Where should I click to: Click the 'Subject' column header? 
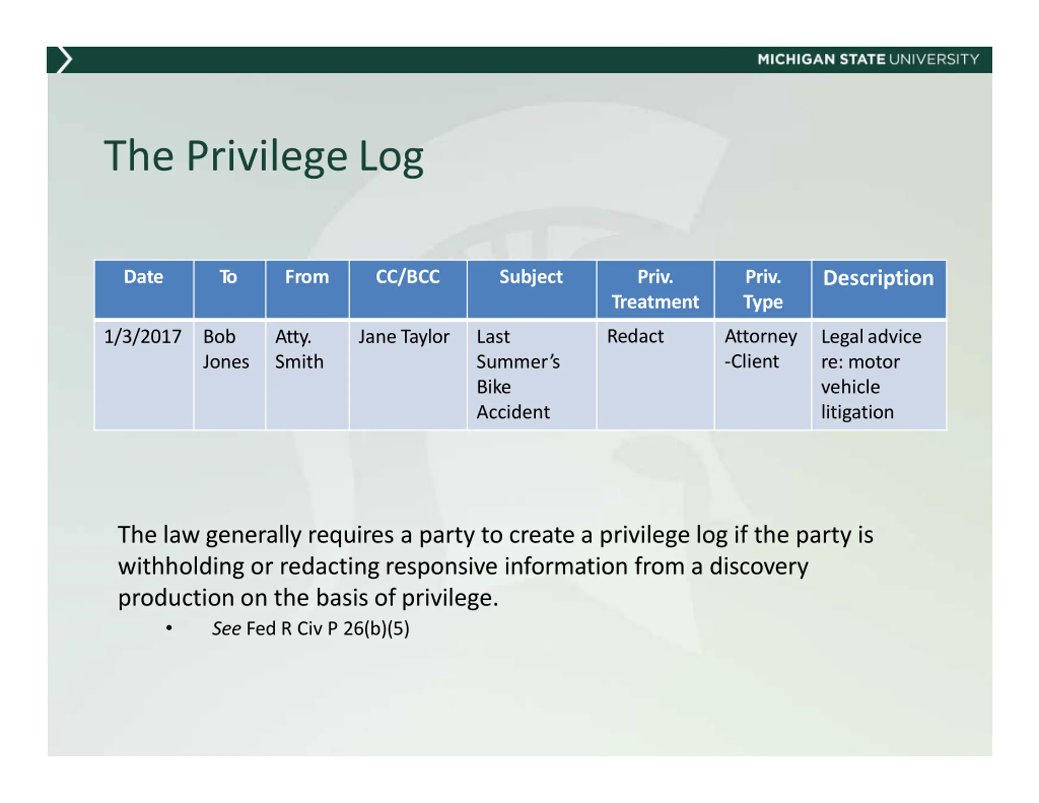531,289
